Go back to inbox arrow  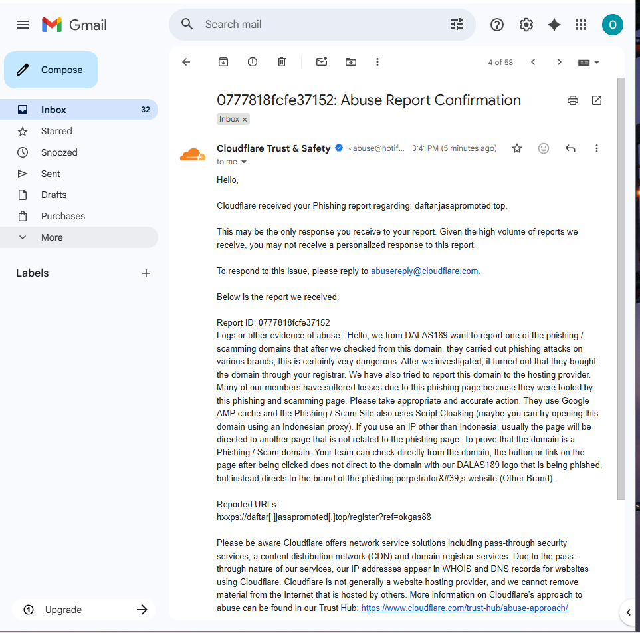pos(186,62)
